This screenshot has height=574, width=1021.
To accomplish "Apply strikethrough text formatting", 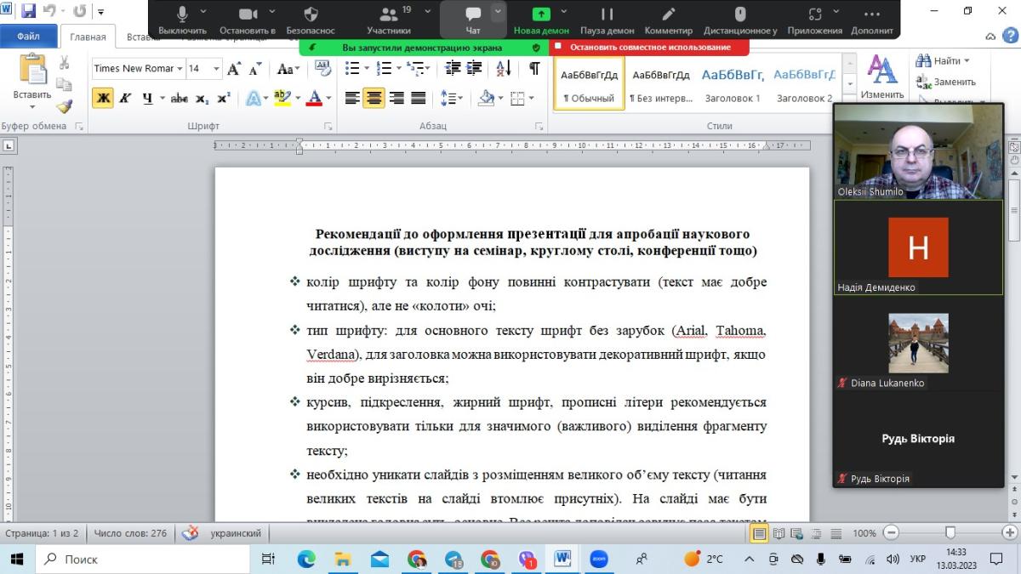I will [179, 99].
